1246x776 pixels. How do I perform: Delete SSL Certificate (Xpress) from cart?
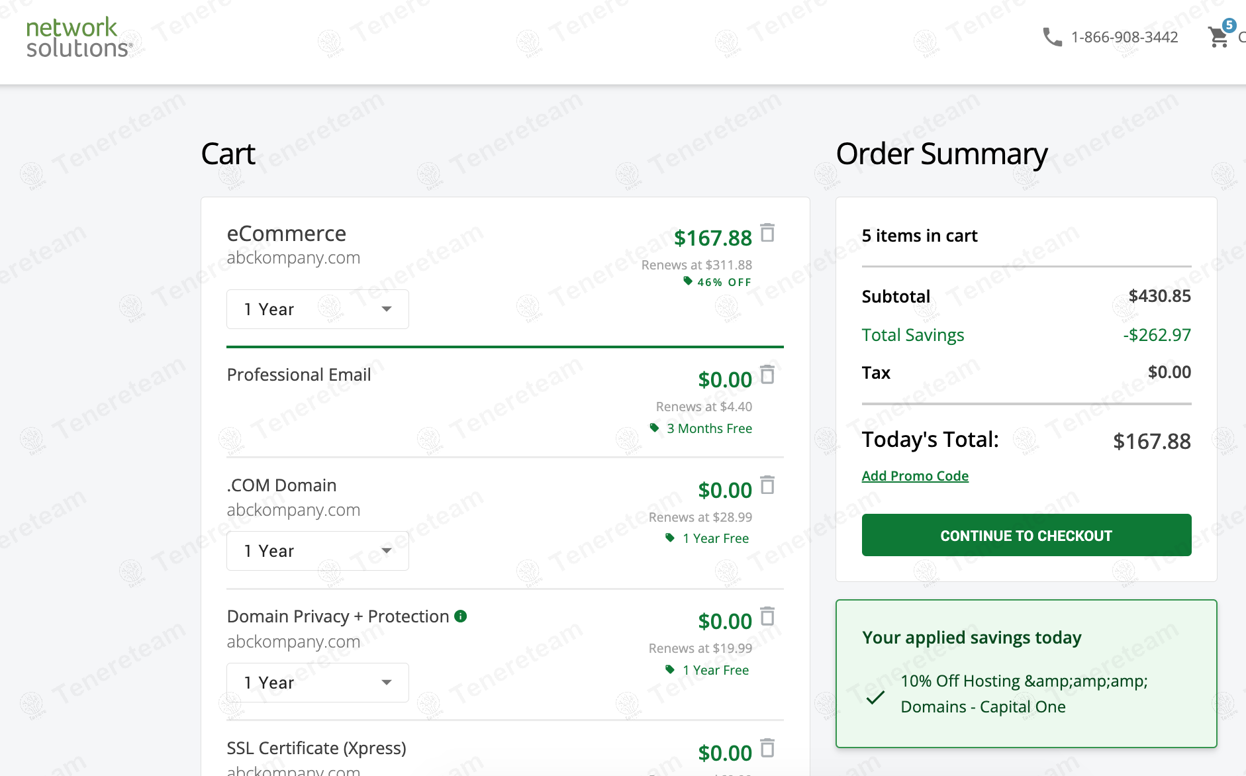767,748
